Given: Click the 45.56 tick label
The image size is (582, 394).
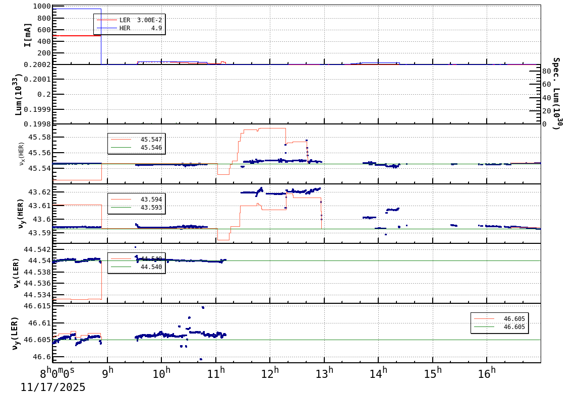Looking at the screenshot, I should tap(39, 153).
